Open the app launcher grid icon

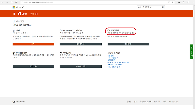pyautogui.click(x=14, y=14)
